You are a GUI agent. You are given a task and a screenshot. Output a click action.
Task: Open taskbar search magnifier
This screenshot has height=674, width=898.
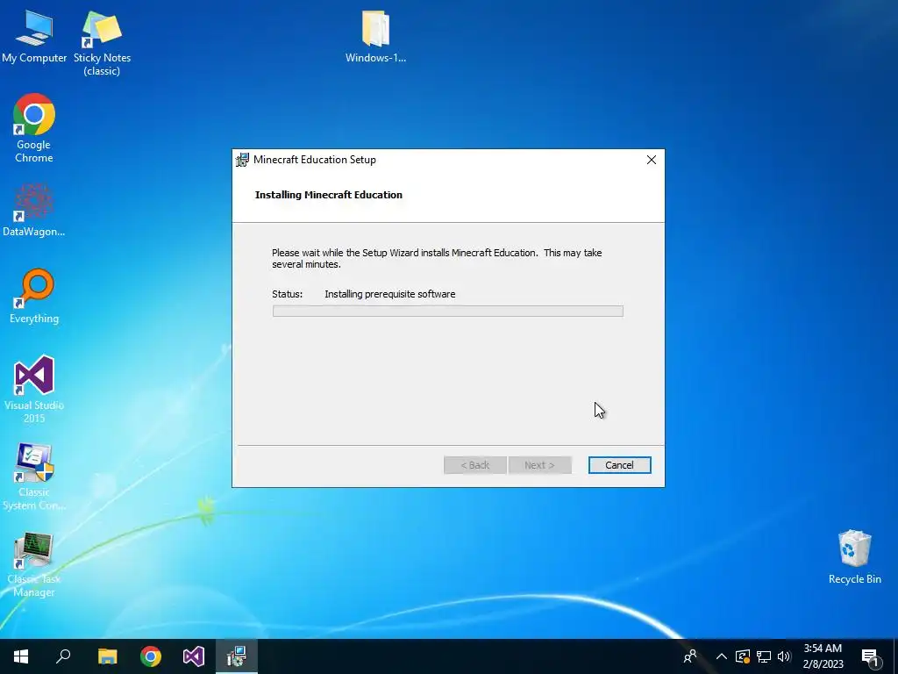(x=63, y=656)
